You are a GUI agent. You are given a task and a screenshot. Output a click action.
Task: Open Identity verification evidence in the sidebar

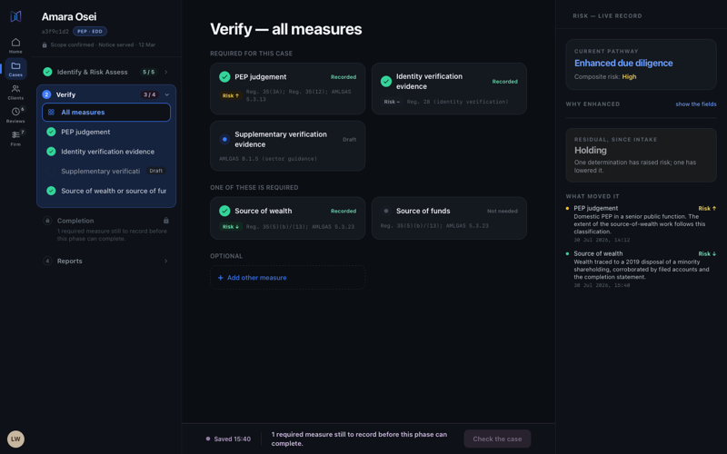(106, 152)
